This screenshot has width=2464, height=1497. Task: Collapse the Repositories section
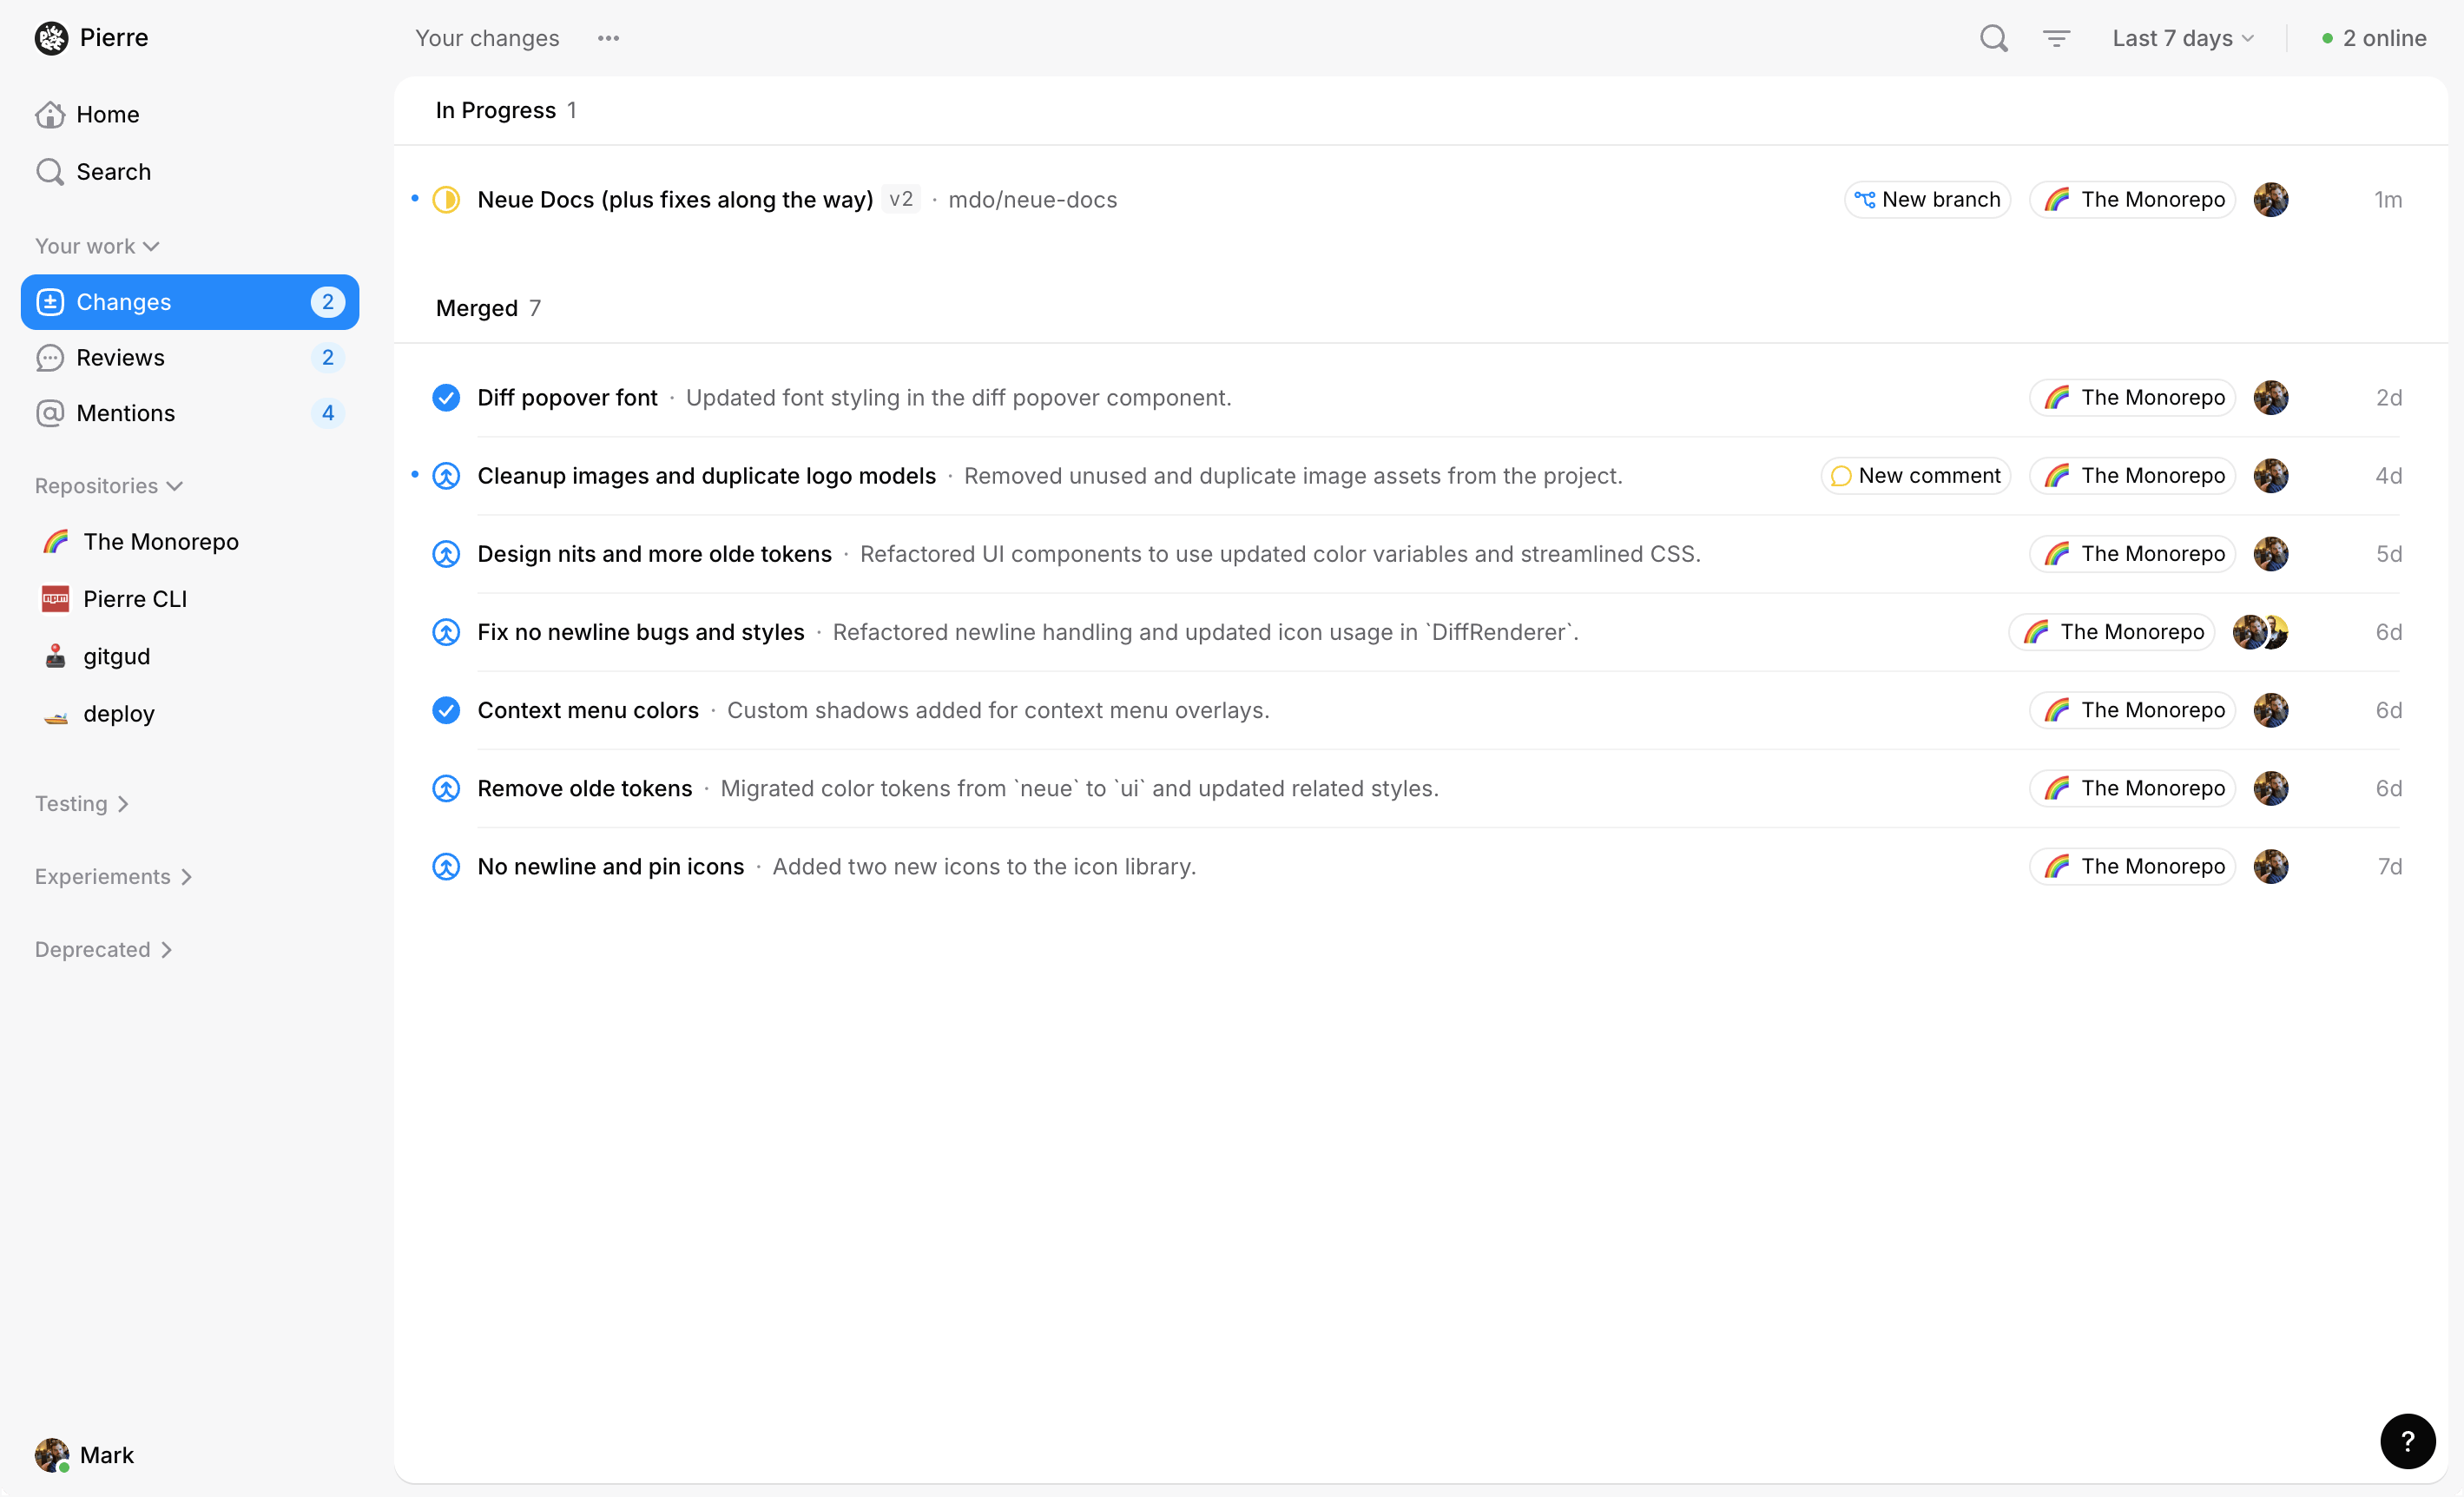click(108, 486)
